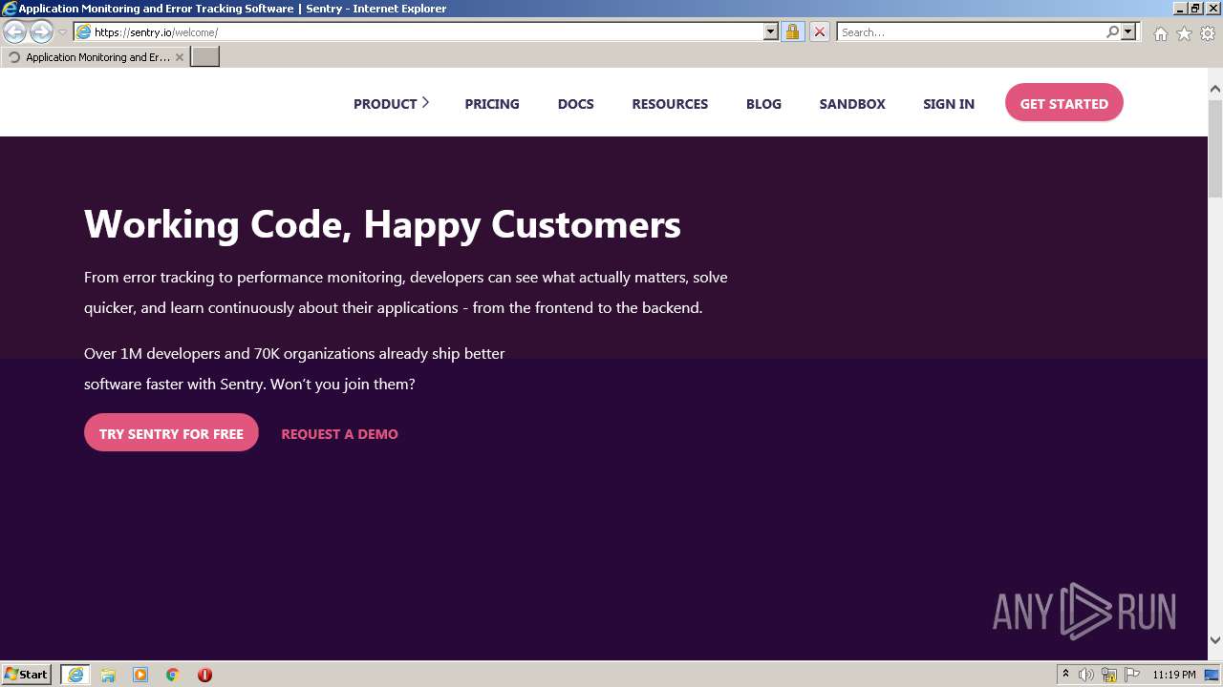
Task: Click SIGN IN
Action: click(x=949, y=104)
